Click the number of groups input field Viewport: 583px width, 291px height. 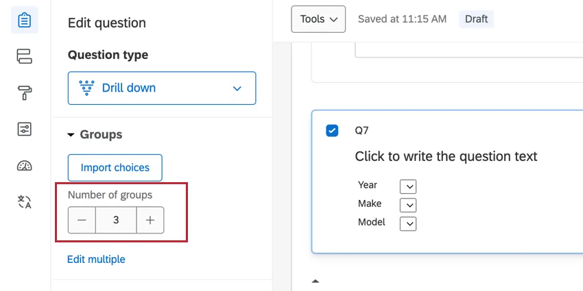pyautogui.click(x=116, y=220)
